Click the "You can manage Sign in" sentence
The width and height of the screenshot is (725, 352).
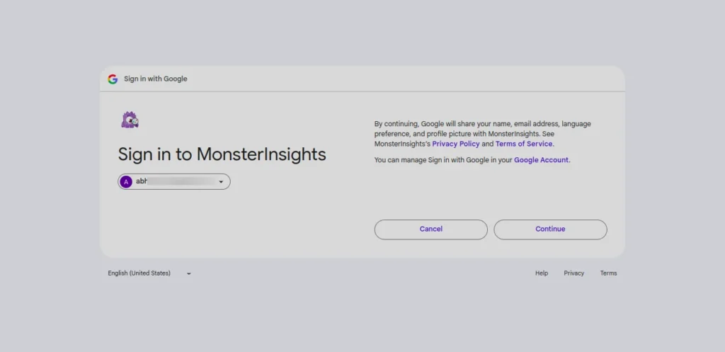[443, 160]
